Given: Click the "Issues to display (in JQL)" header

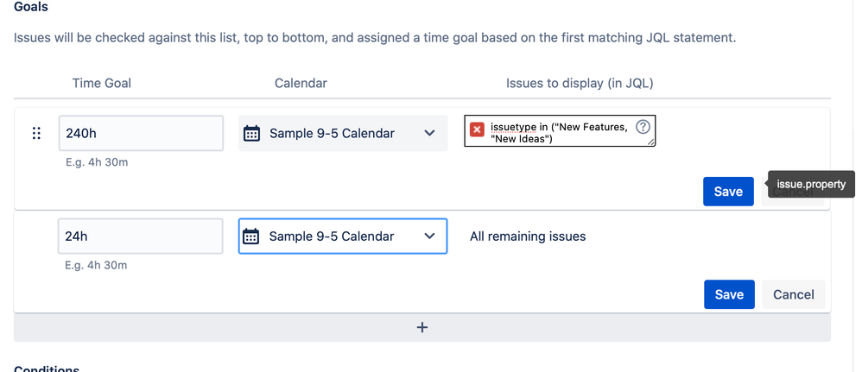Looking at the screenshot, I should [x=580, y=83].
